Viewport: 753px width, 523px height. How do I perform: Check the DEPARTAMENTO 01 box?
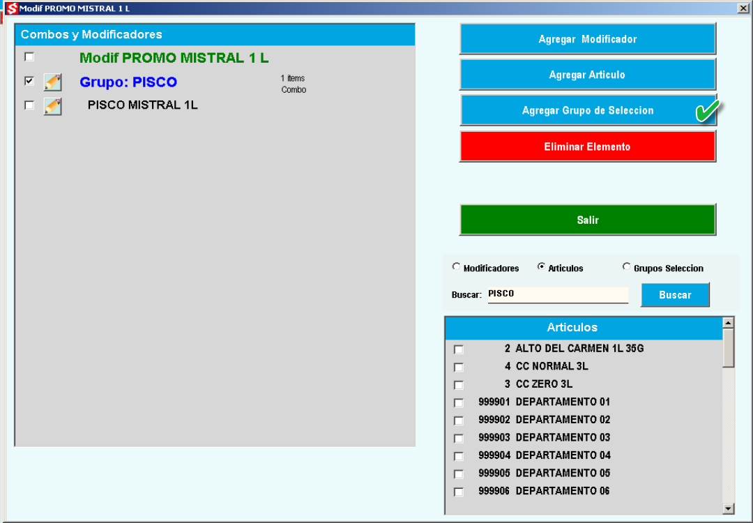point(459,402)
